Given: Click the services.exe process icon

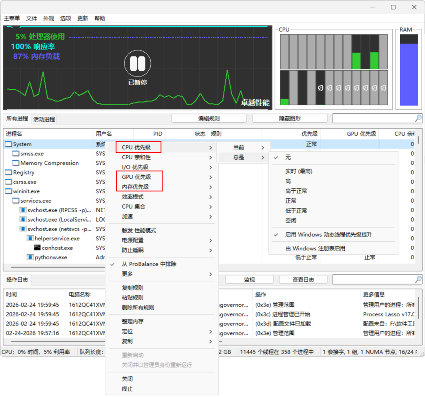Looking at the screenshot, I should pyautogui.click(x=16, y=201).
